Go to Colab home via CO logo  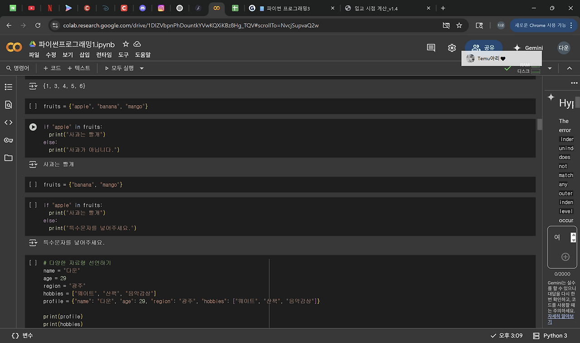coord(14,47)
